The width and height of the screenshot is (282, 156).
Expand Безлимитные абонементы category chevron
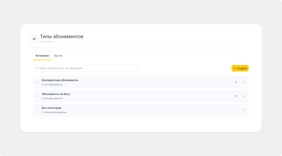click(x=244, y=82)
